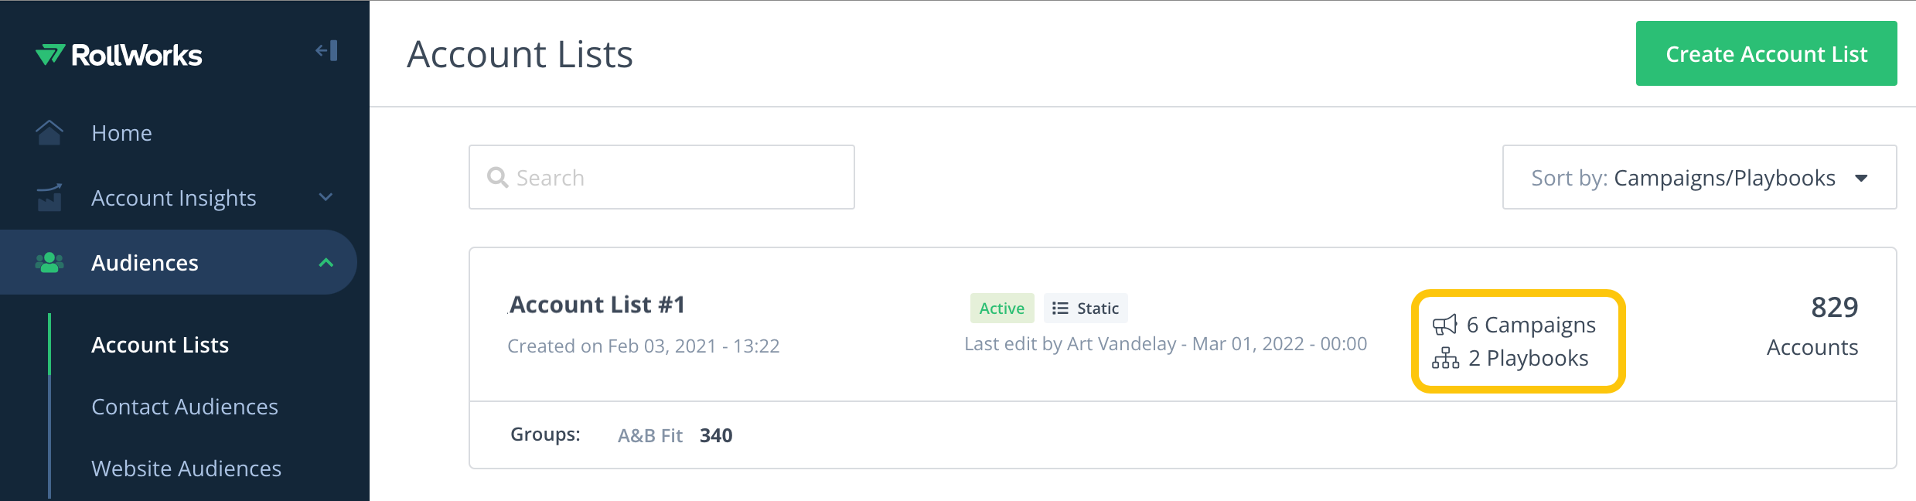
Task: Click the Static list icon badge
Action: pyautogui.click(x=1086, y=308)
